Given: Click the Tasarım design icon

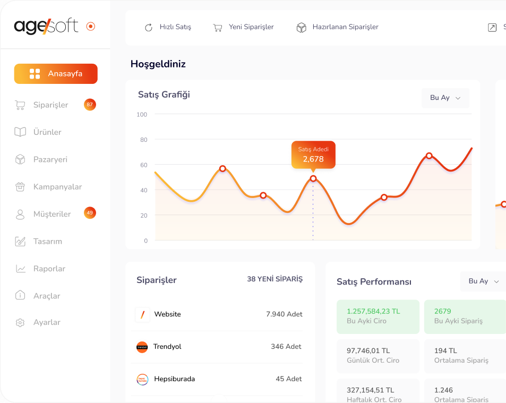Looking at the screenshot, I should (x=20, y=242).
